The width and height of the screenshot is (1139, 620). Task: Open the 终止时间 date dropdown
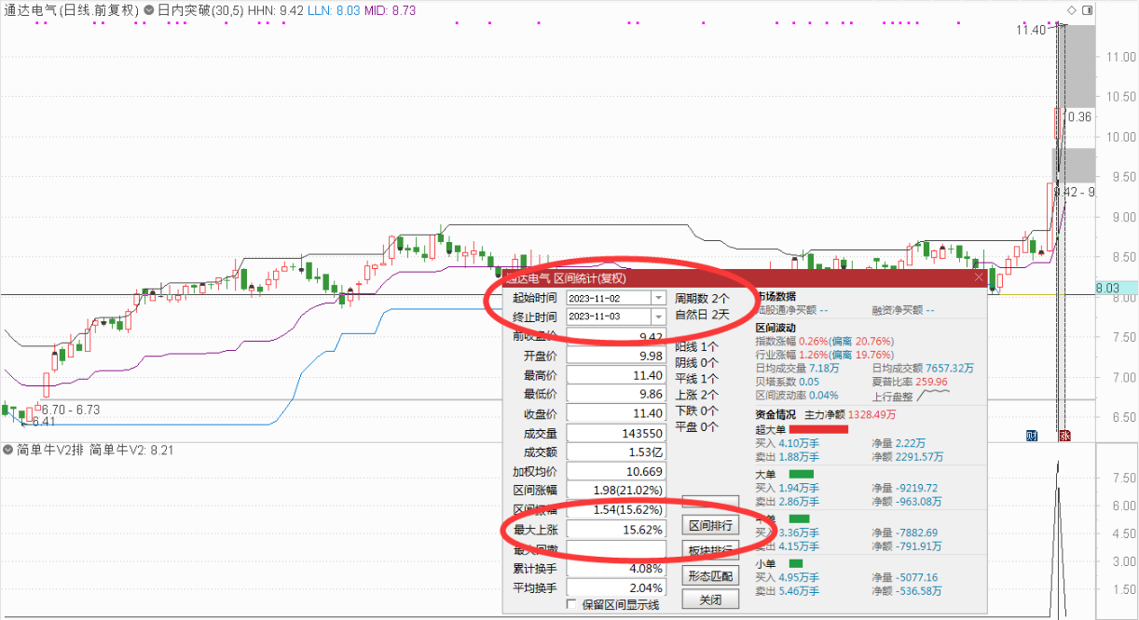tap(659, 317)
